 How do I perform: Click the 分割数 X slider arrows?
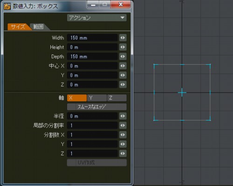123,135
